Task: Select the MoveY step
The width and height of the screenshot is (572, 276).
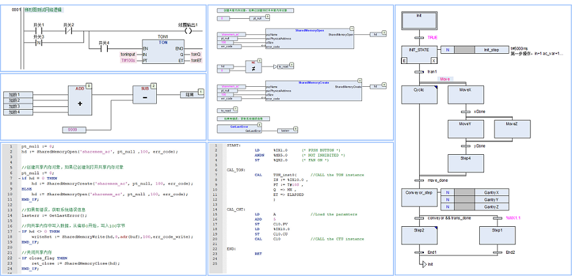Action: (466, 129)
